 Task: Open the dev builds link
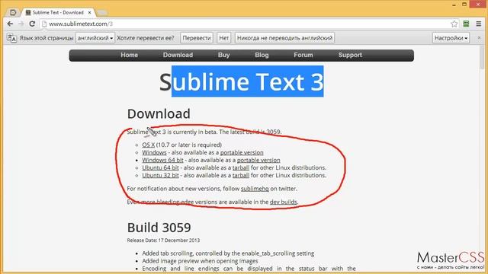point(283,202)
